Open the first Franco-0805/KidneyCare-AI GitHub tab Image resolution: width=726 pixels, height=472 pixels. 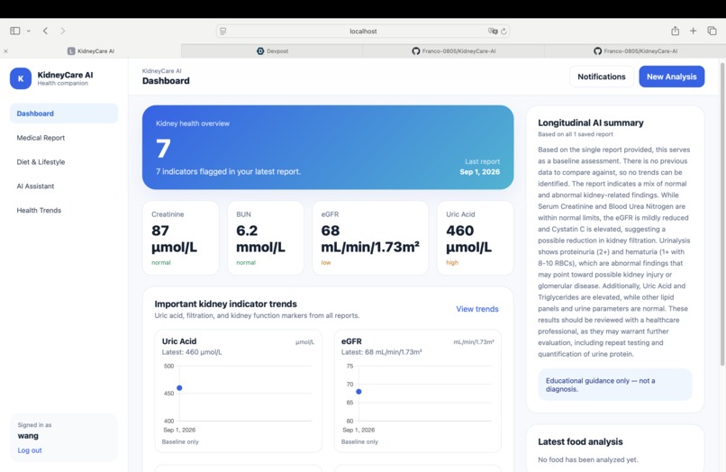click(454, 51)
